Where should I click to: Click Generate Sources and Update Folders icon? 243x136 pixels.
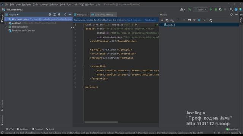tap(167, 20)
